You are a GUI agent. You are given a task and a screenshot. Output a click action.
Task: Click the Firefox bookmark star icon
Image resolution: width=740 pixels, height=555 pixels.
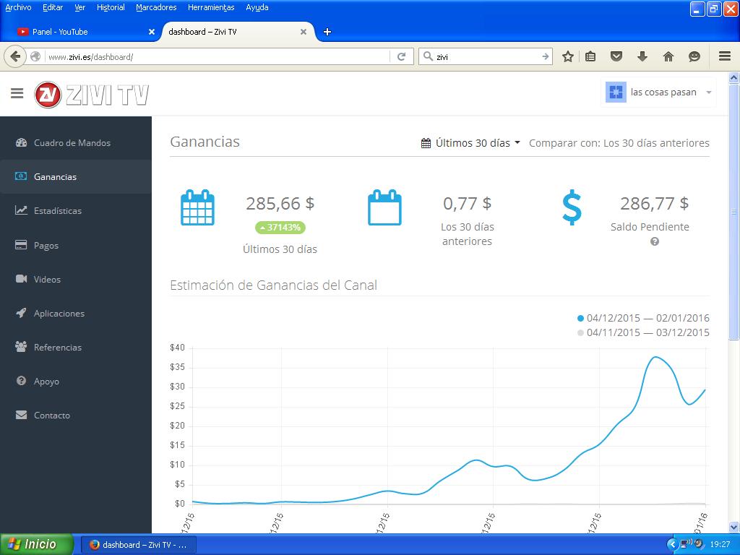coord(568,56)
